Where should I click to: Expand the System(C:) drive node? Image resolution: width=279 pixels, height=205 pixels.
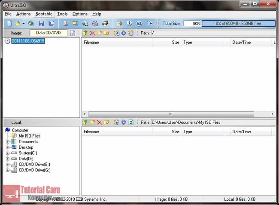click(8, 153)
